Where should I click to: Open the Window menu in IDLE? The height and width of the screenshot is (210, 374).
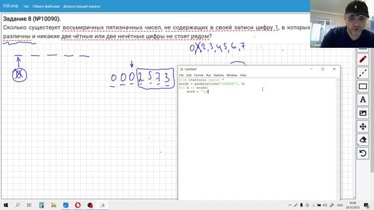click(x=231, y=75)
